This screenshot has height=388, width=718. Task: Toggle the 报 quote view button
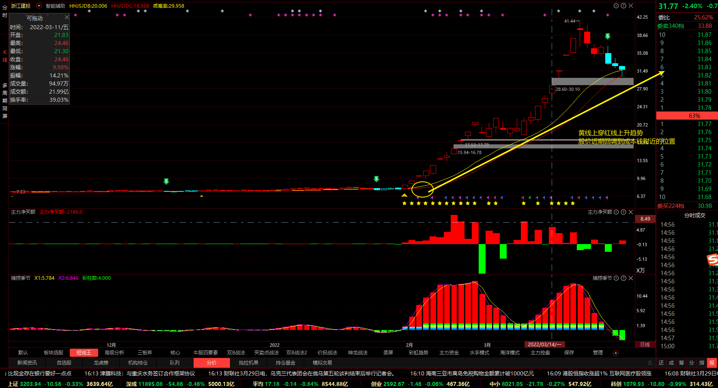(712, 363)
